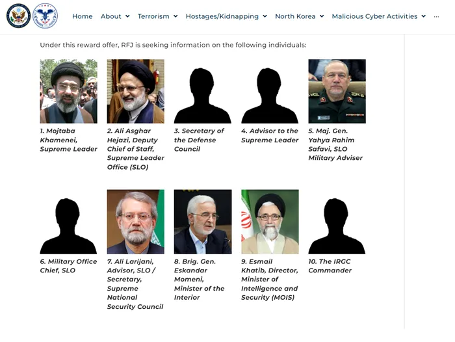455x342 pixels.
Task: Click the State Department seal logo
Action: pyautogui.click(x=18, y=16)
